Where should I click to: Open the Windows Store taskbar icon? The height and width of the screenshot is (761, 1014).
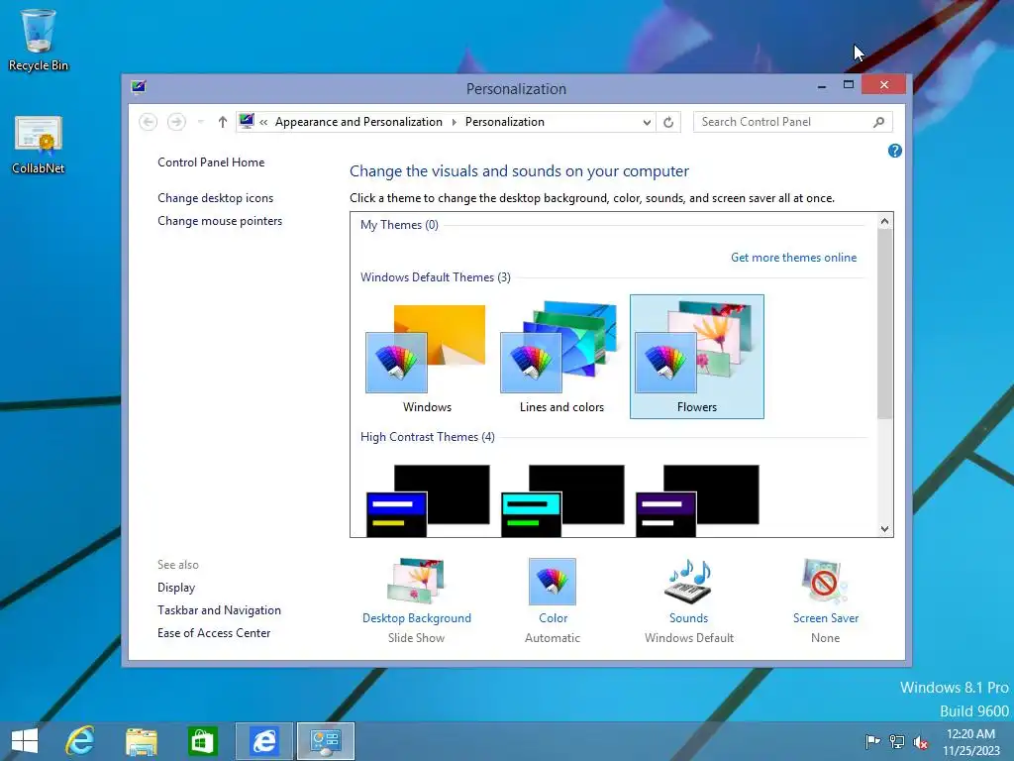click(202, 741)
